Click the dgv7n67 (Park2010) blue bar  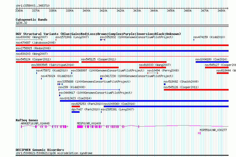[76, 112]
